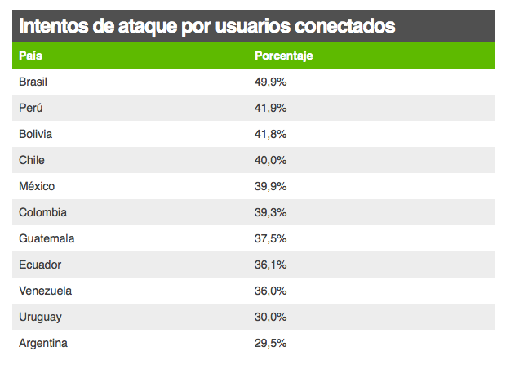The image size is (506, 369).
Task: Click the Guatemala country cell
Action: [x=47, y=238]
